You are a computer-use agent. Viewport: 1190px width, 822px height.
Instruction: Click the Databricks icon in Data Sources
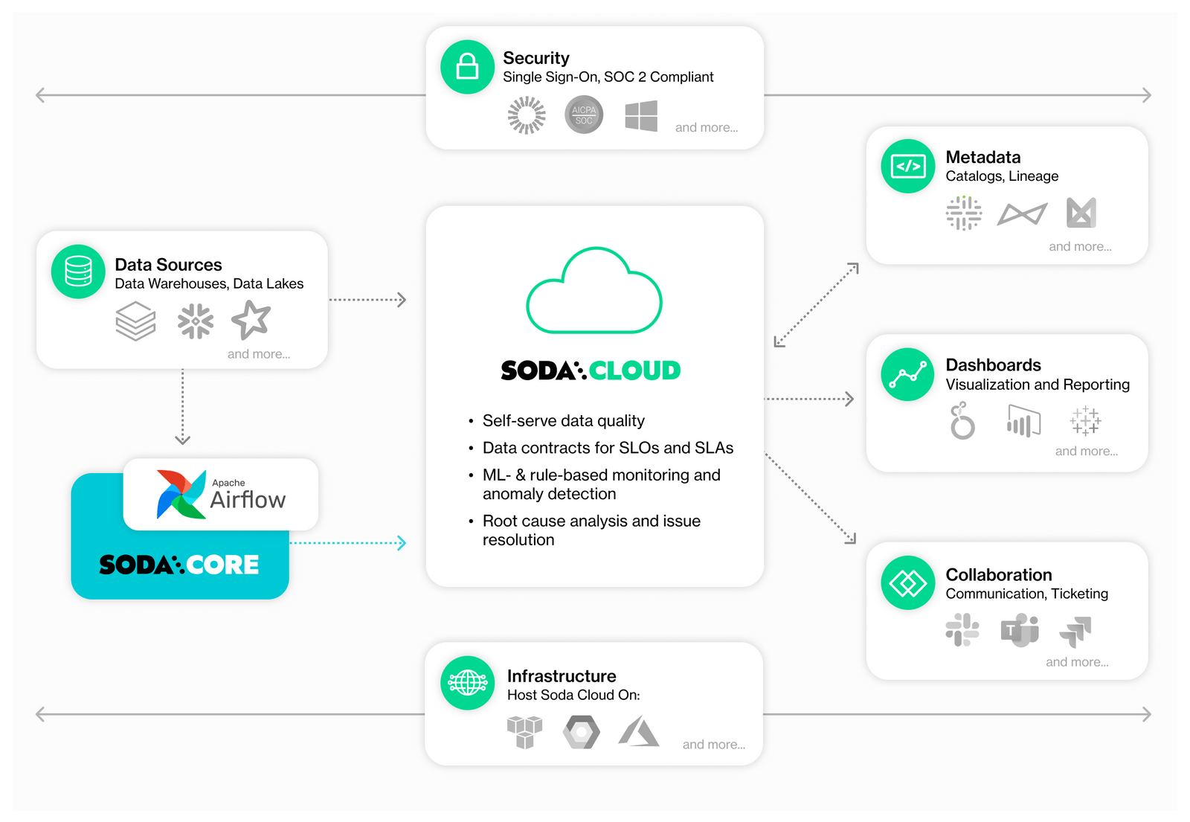[x=135, y=321]
